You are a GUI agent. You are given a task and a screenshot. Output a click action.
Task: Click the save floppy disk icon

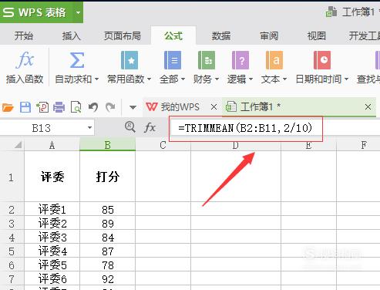(x=25, y=107)
